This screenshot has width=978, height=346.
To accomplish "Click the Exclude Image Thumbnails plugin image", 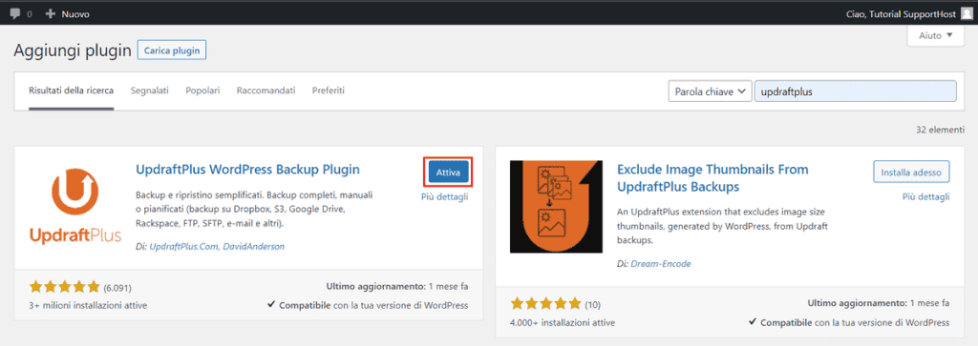I will 557,207.
